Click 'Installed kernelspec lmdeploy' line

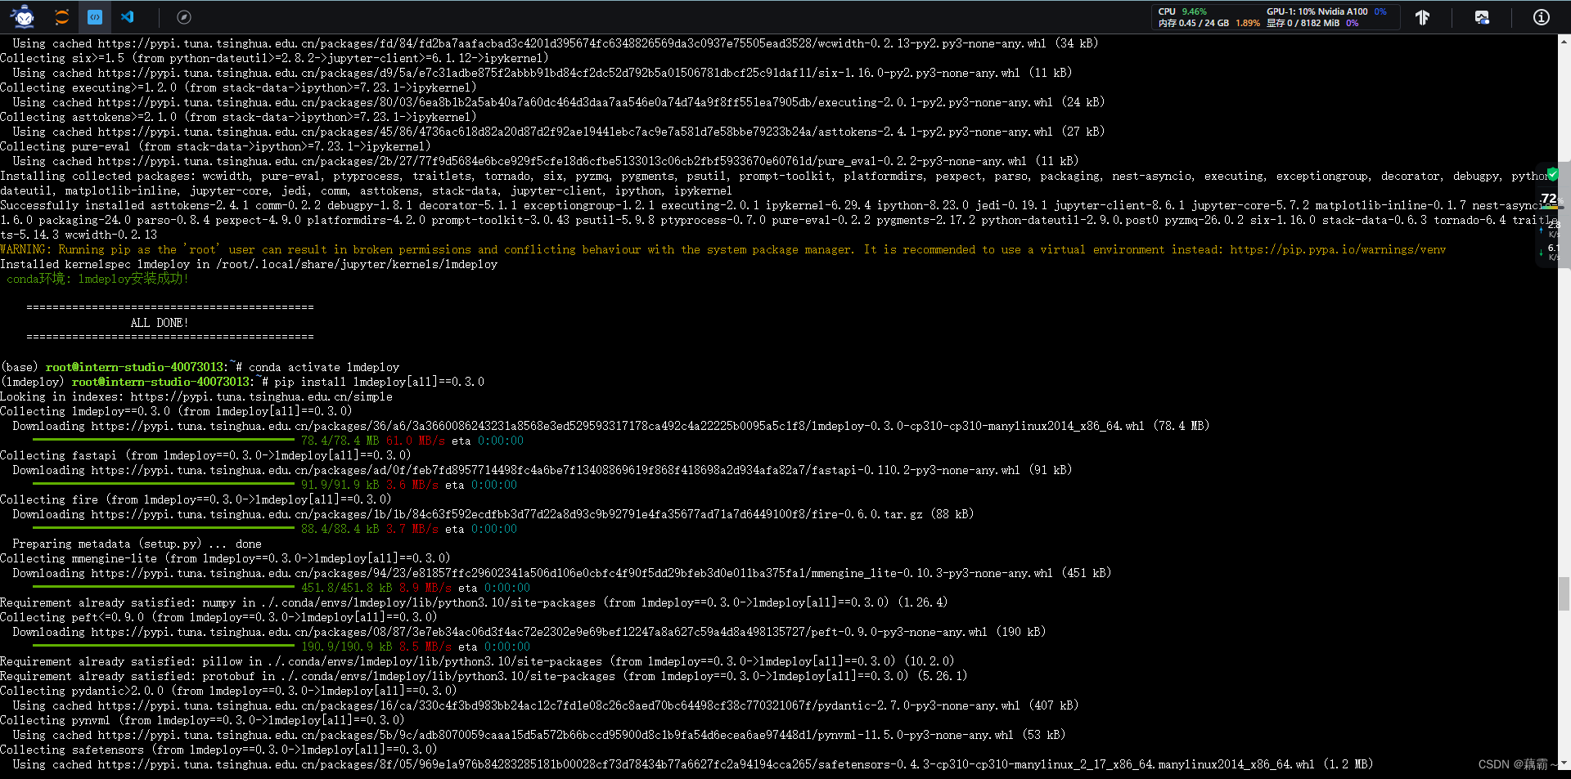coord(249,264)
